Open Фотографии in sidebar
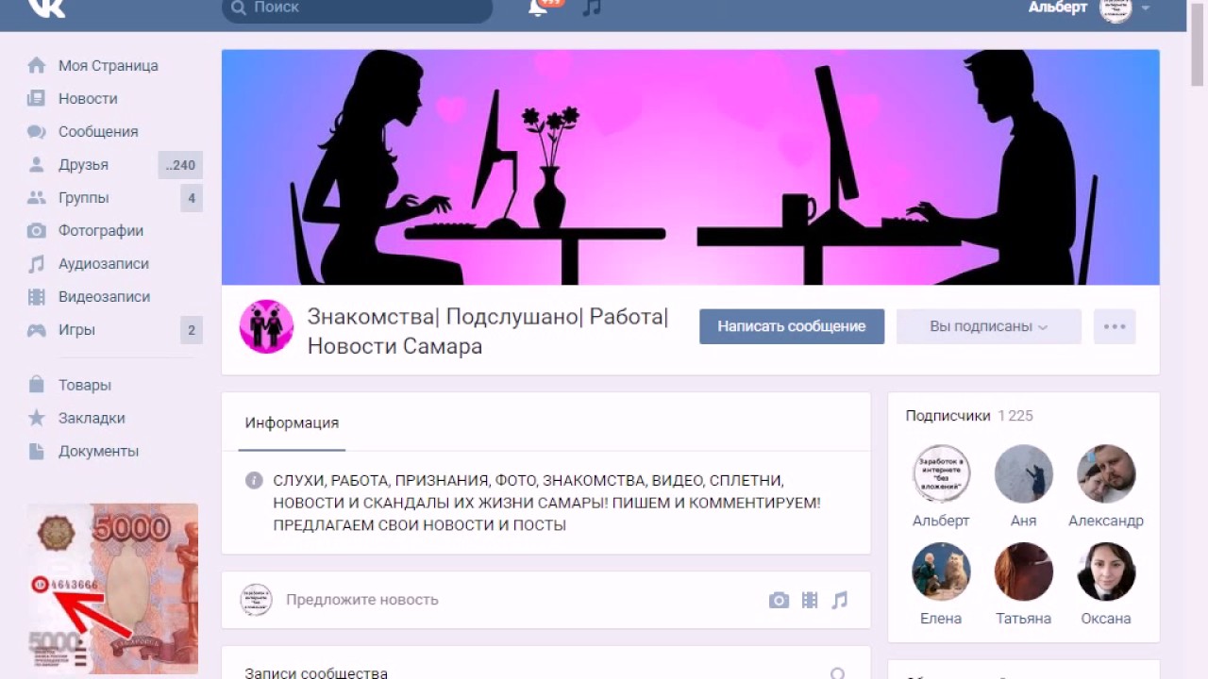Viewport: 1208px width, 679px height. pyautogui.click(x=101, y=231)
